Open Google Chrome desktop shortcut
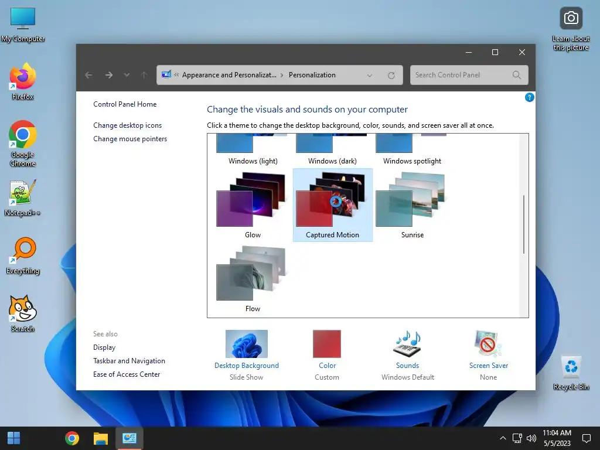 (23, 144)
